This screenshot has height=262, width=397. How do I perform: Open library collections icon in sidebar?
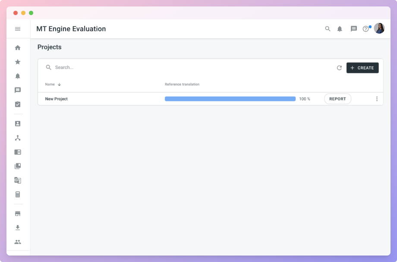[x=18, y=166]
